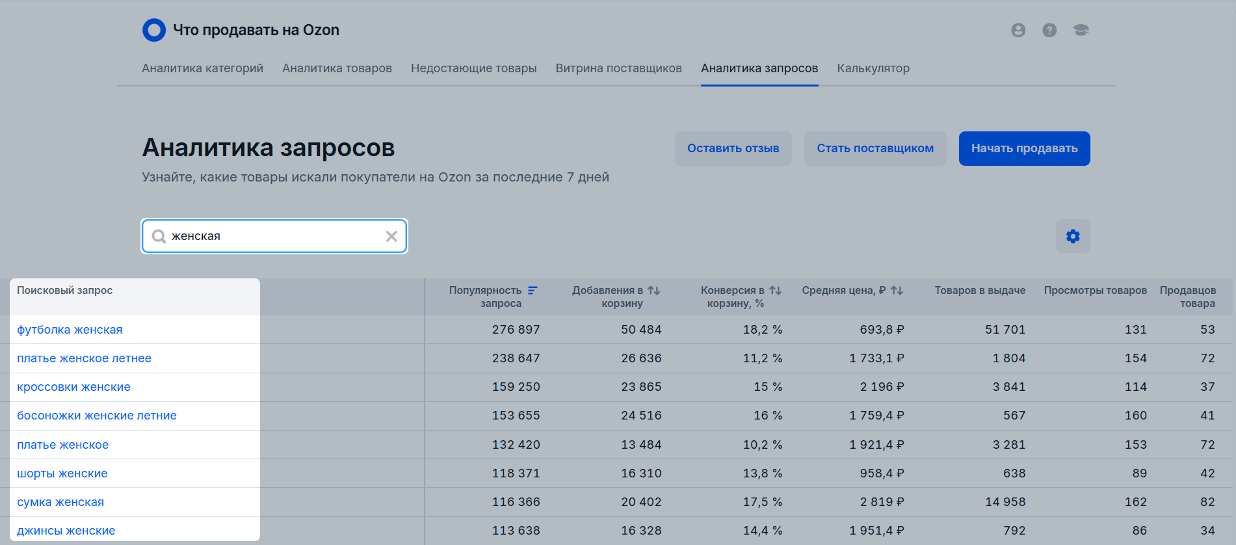Sort by Средняя цена arrows

tap(897, 290)
